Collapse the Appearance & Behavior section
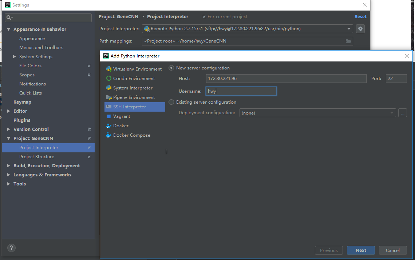This screenshot has height=260, width=415. tap(8, 29)
